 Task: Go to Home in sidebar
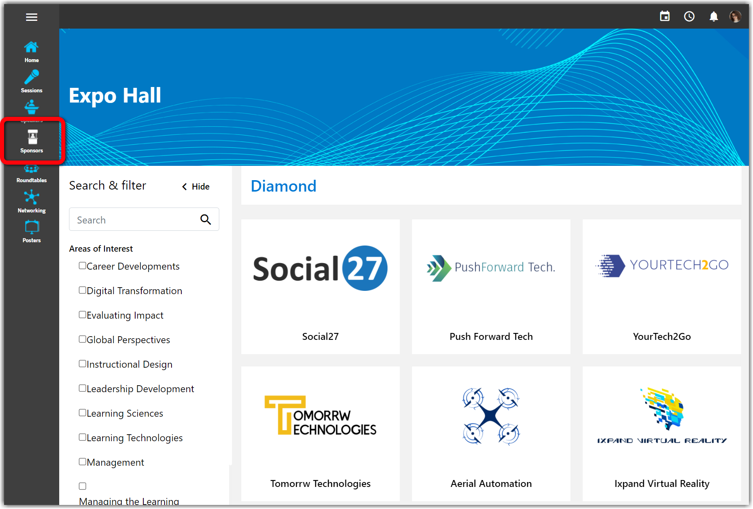click(31, 51)
